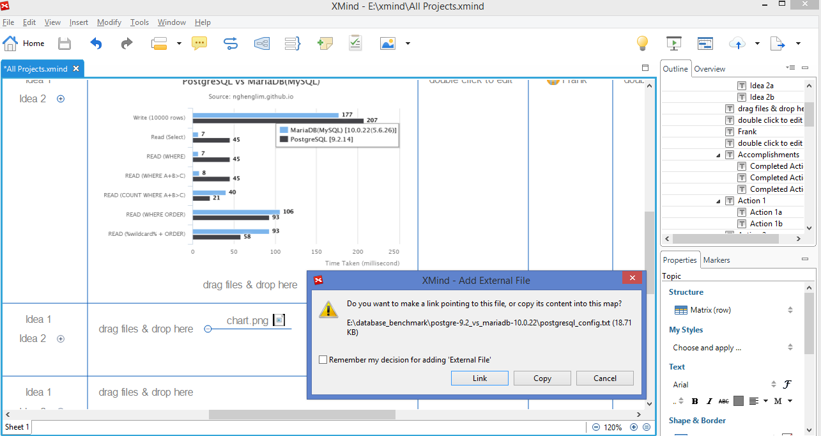Click the Copy button in dialog
The width and height of the screenshot is (821, 436).
click(x=542, y=378)
